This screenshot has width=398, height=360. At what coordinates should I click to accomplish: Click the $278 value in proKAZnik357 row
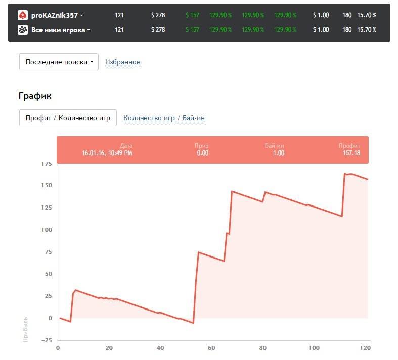tap(158, 15)
